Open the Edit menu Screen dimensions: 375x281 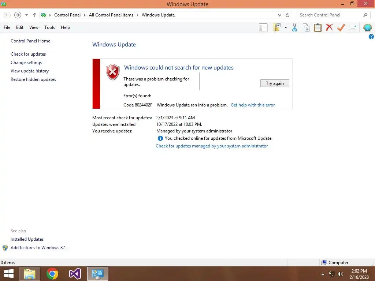click(x=20, y=27)
